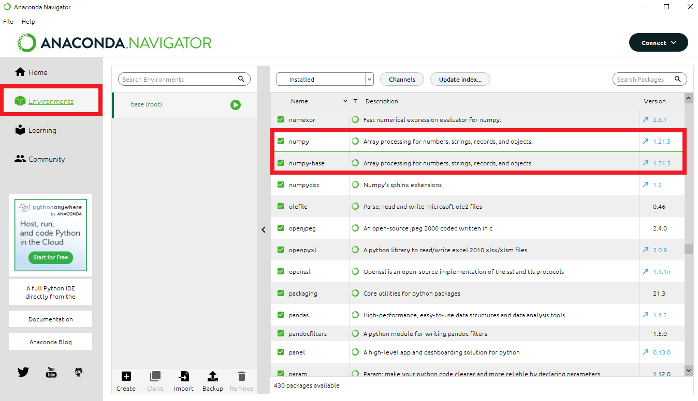Open the Connect dropdown button
The image size is (698, 401).
[658, 43]
